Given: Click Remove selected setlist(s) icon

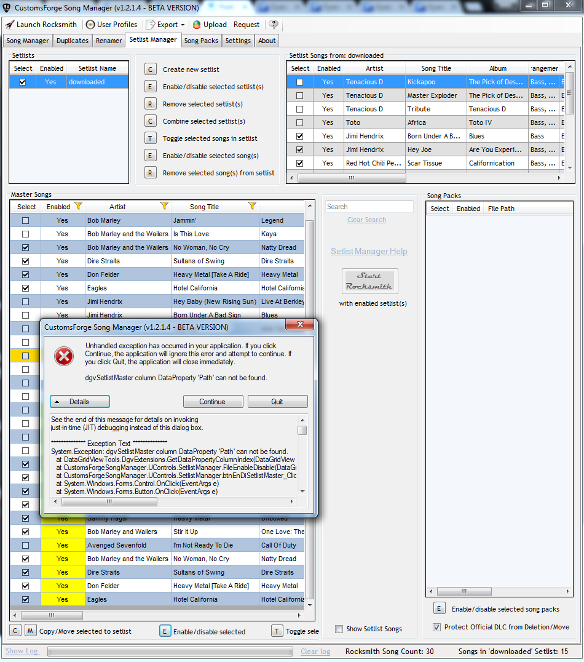Looking at the screenshot, I should [x=150, y=104].
